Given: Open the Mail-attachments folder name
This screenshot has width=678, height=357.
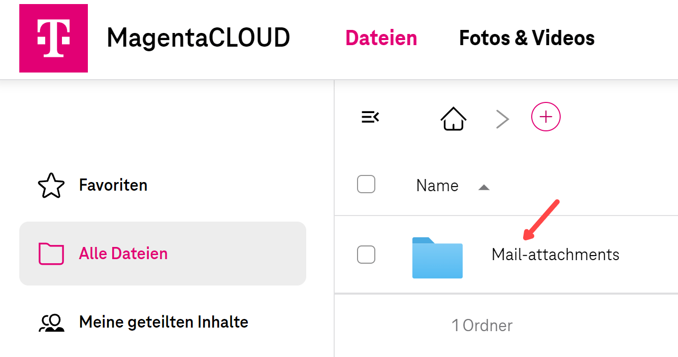Looking at the screenshot, I should 555,255.
